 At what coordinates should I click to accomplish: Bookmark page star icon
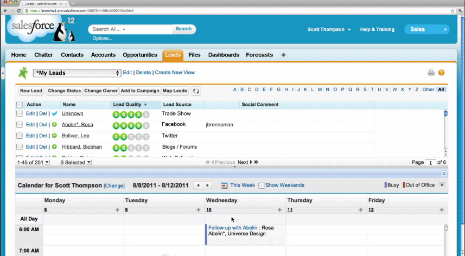[x=452, y=11]
